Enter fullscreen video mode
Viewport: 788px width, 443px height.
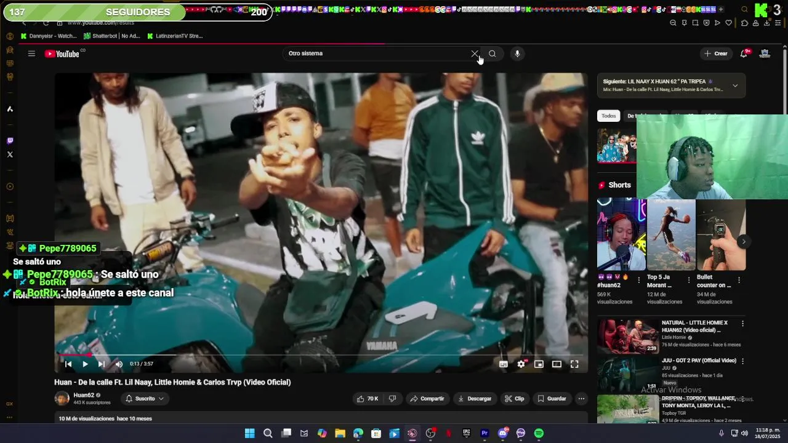coord(574,364)
